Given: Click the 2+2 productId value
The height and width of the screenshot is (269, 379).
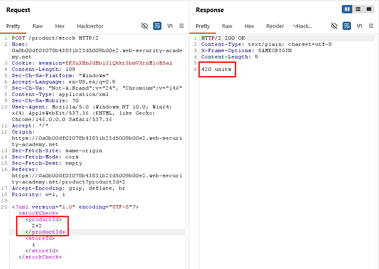Looking at the screenshot, I should pos(36,226).
